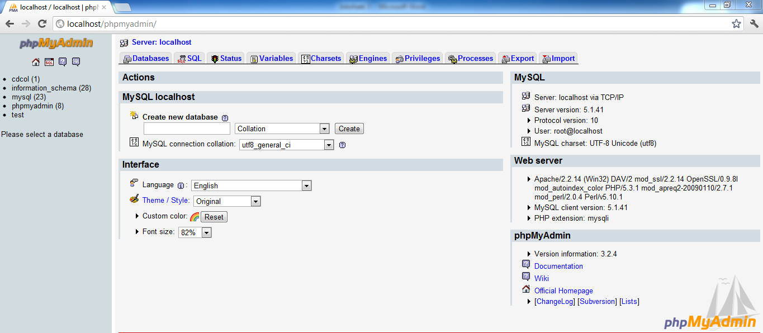
Task: Open the SQL tab
Action: click(x=189, y=59)
